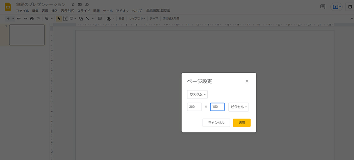Open the 配置 menu
This screenshot has height=160, width=354.
(96, 11)
